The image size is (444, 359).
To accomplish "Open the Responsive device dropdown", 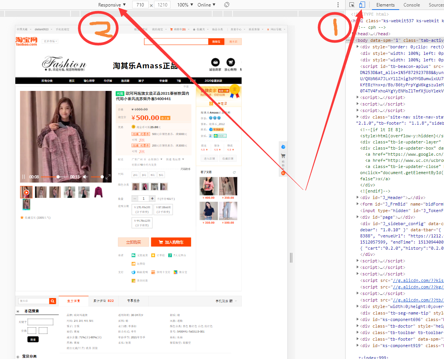I will [x=112, y=5].
